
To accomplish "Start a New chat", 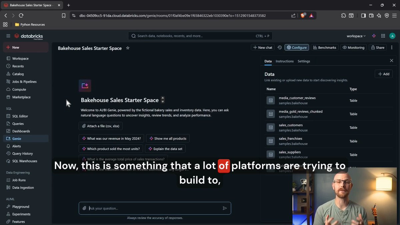I will point(263,48).
